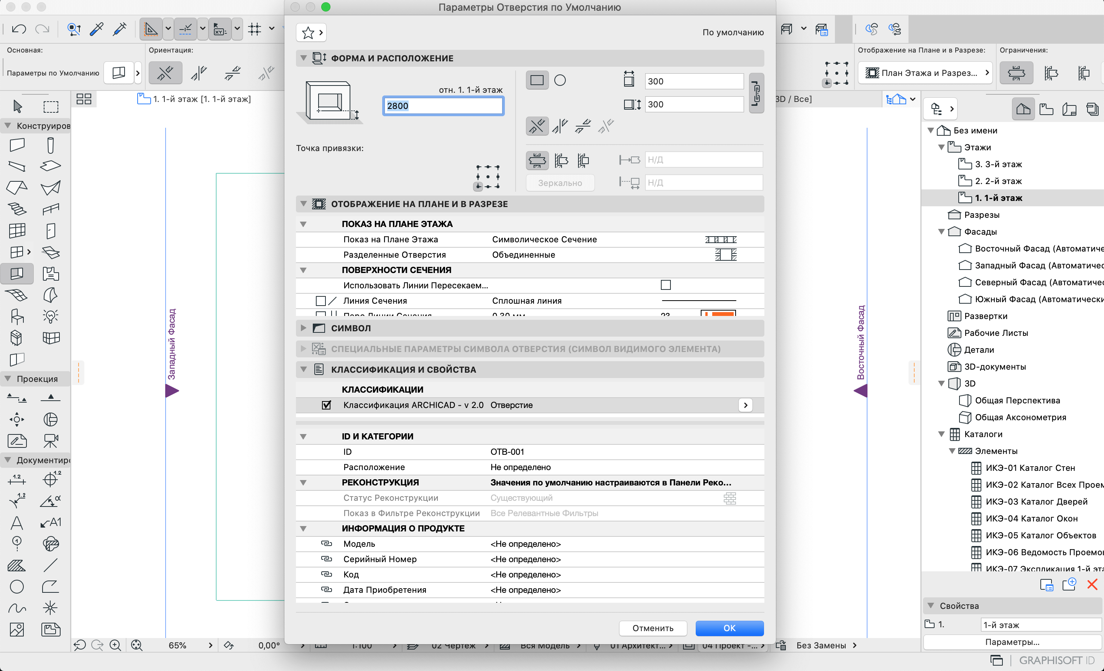Collapse the Этажи tree node
The width and height of the screenshot is (1104, 671).
coord(941,147)
